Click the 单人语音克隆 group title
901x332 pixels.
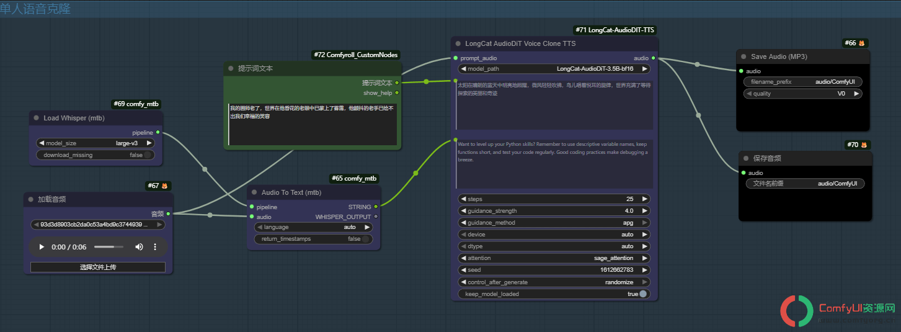36,8
